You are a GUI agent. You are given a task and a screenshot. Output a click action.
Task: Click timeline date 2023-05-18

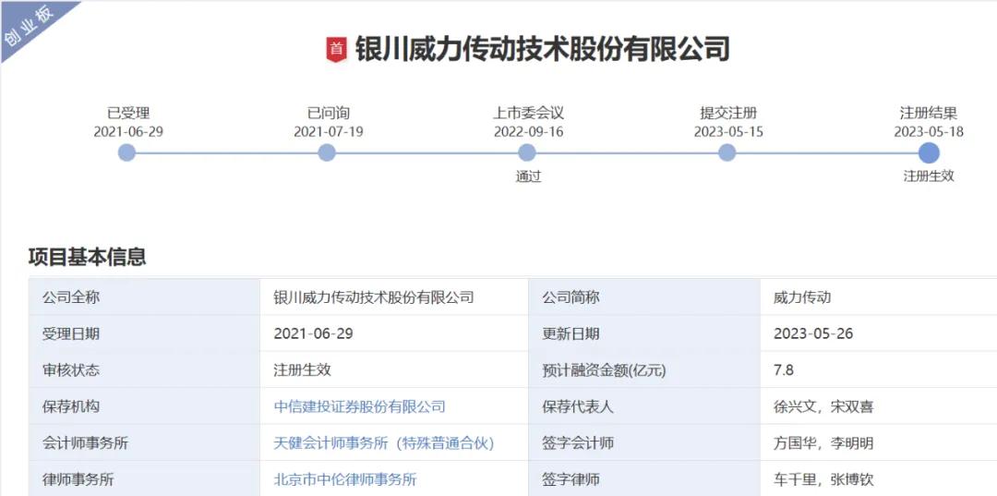click(x=929, y=132)
